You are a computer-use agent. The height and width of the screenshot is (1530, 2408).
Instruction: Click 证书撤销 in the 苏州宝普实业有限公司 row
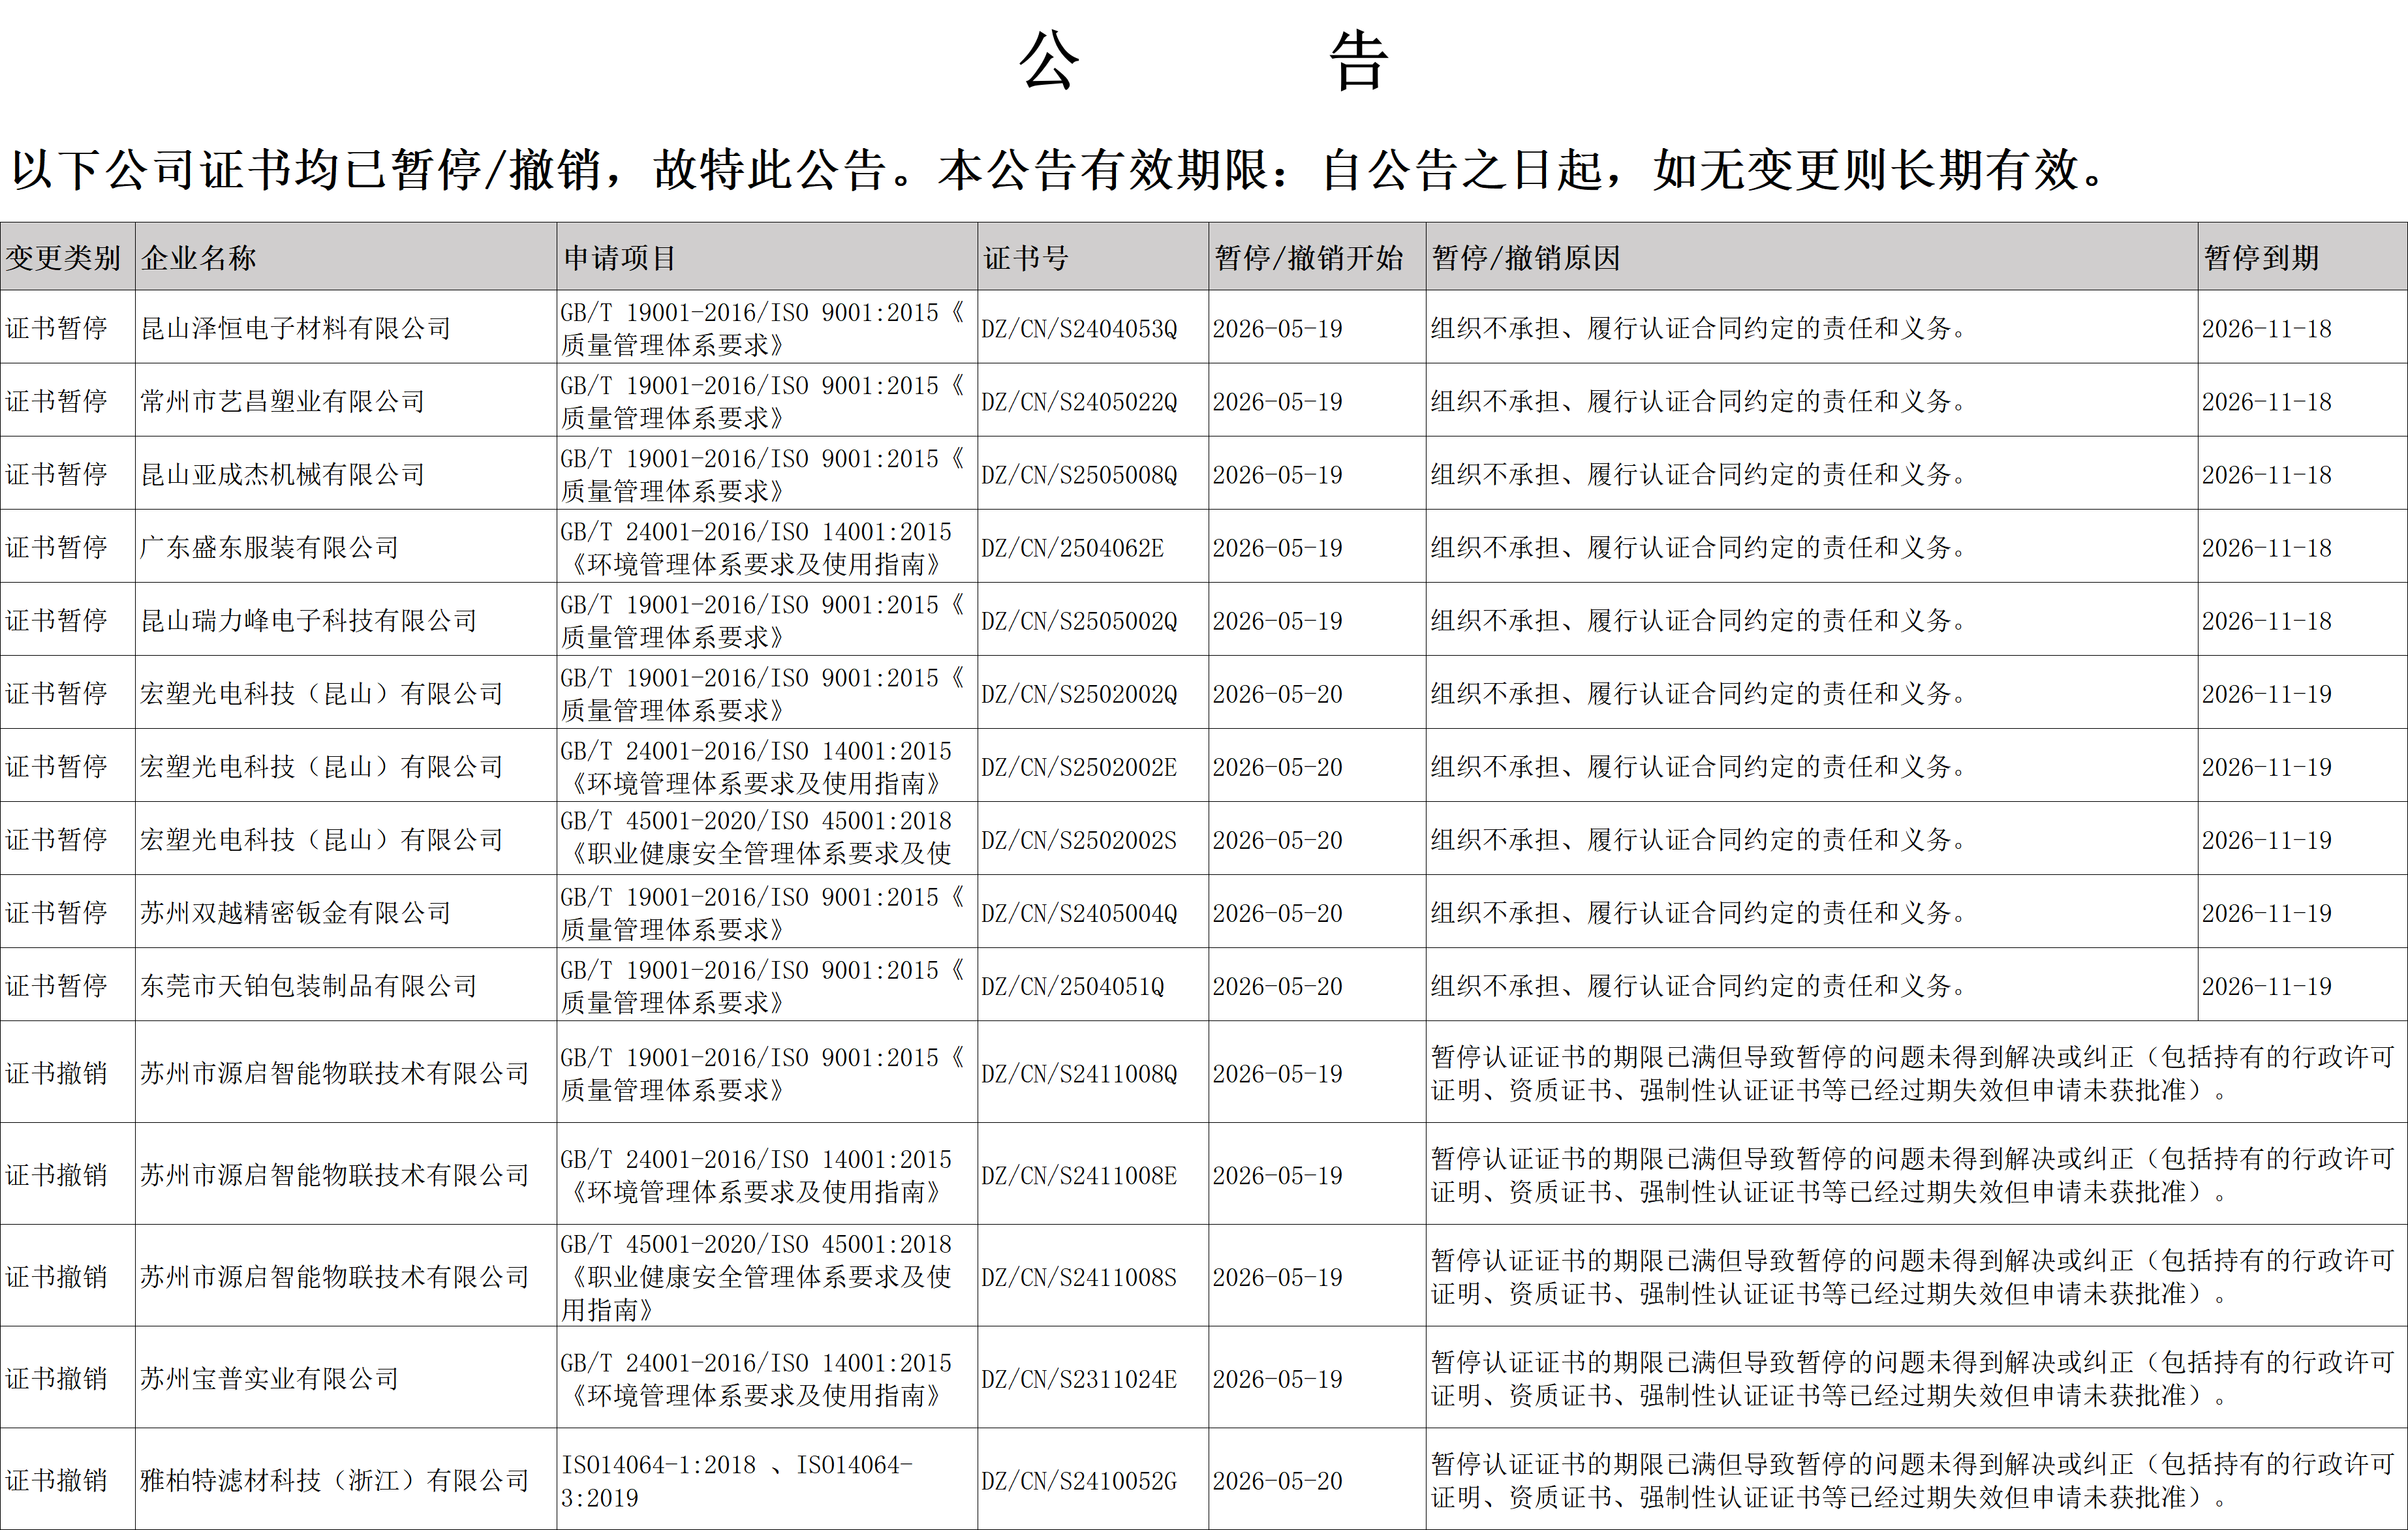coord(57,1378)
